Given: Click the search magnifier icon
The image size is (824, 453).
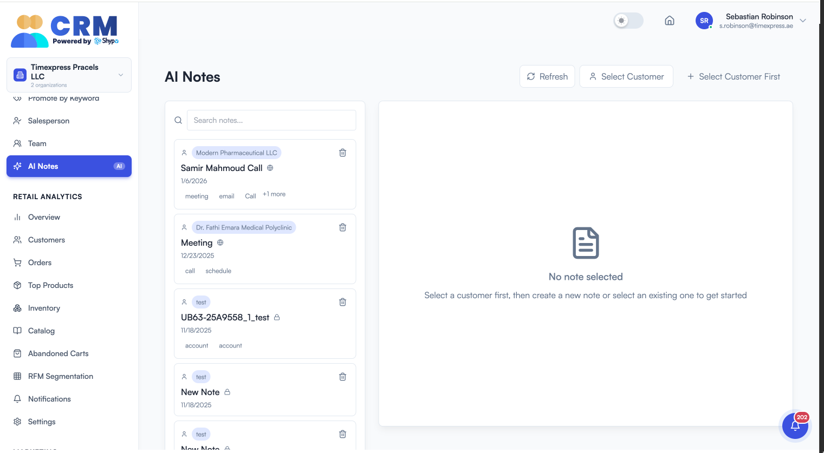Looking at the screenshot, I should pos(178,120).
